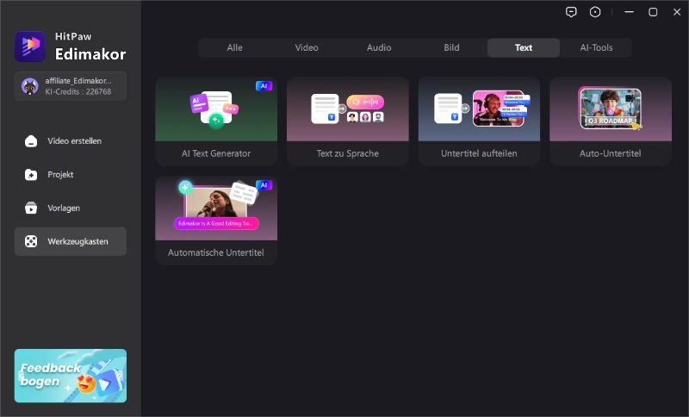
Task: Click the hexagon settings icon in title bar
Action: (x=595, y=12)
